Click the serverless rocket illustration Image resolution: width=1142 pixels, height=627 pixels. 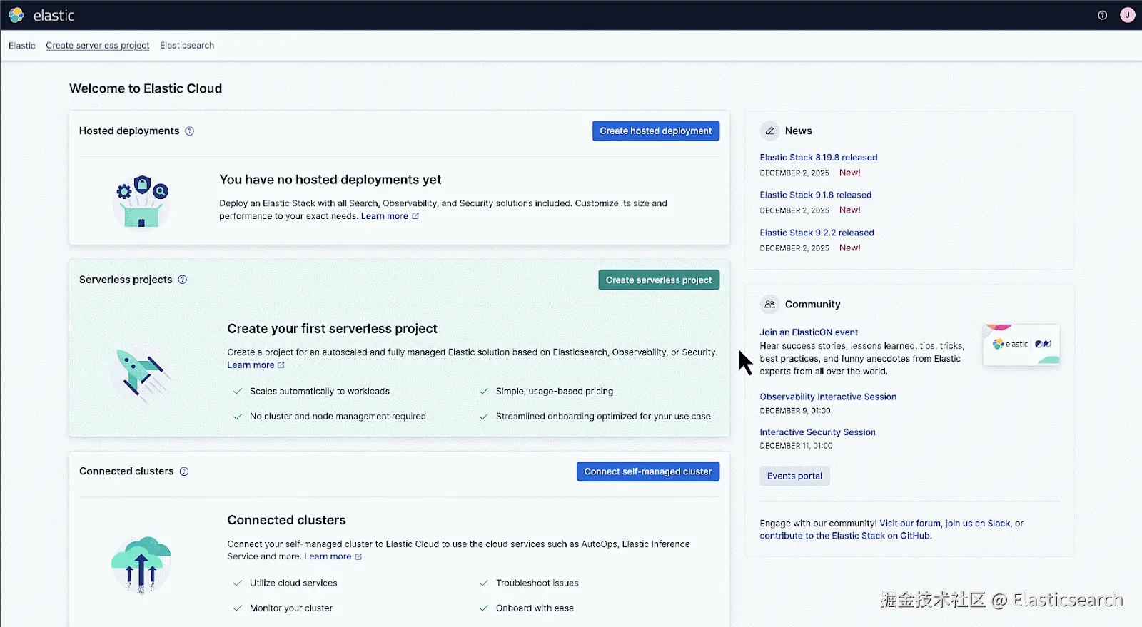[x=141, y=374]
